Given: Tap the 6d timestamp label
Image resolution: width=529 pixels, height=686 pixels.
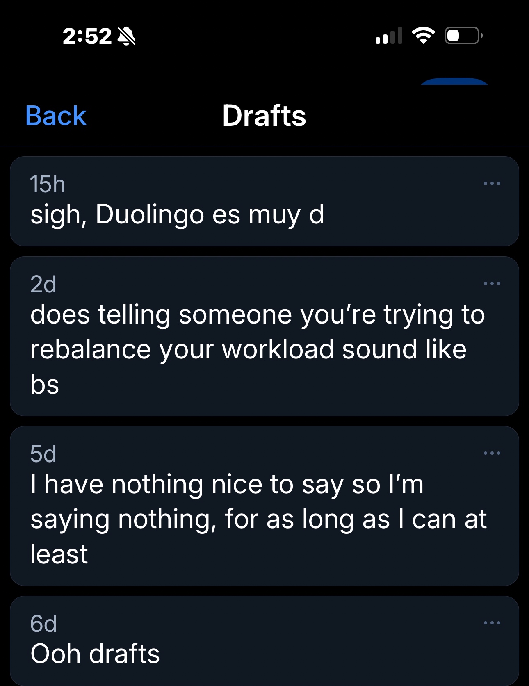Looking at the screenshot, I should tap(43, 624).
